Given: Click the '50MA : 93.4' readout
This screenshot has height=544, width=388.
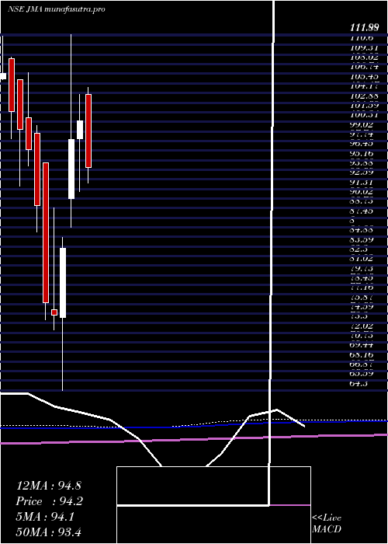Looking at the screenshot, I should (49, 532).
